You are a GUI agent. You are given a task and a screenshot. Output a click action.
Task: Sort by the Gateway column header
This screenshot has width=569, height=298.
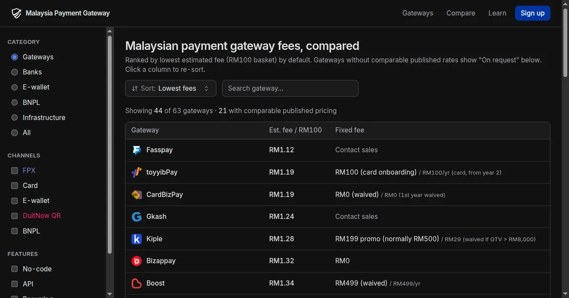click(x=145, y=130)
